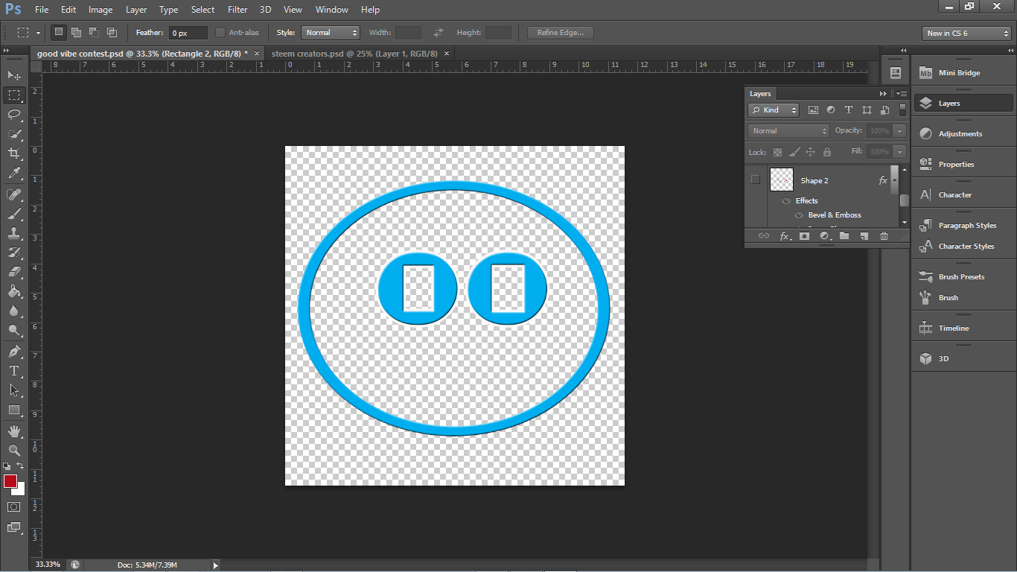Create a new layer group
The height and width of the screenshot is (572, 1017).
point(844,236)
